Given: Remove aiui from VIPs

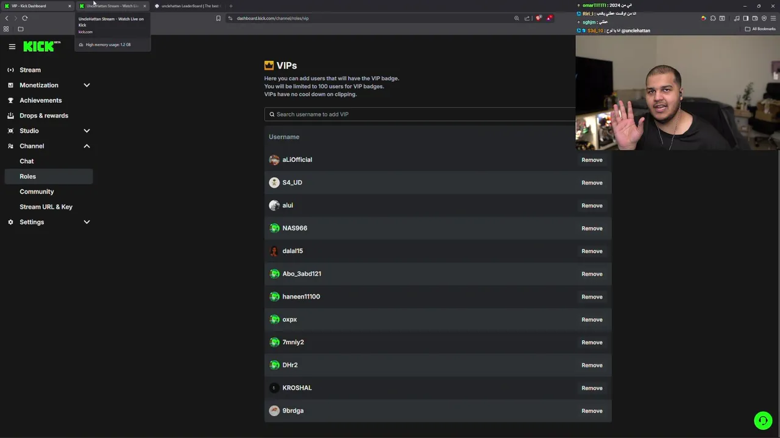Looking at the screenshot, I should [x=592, y=206].
